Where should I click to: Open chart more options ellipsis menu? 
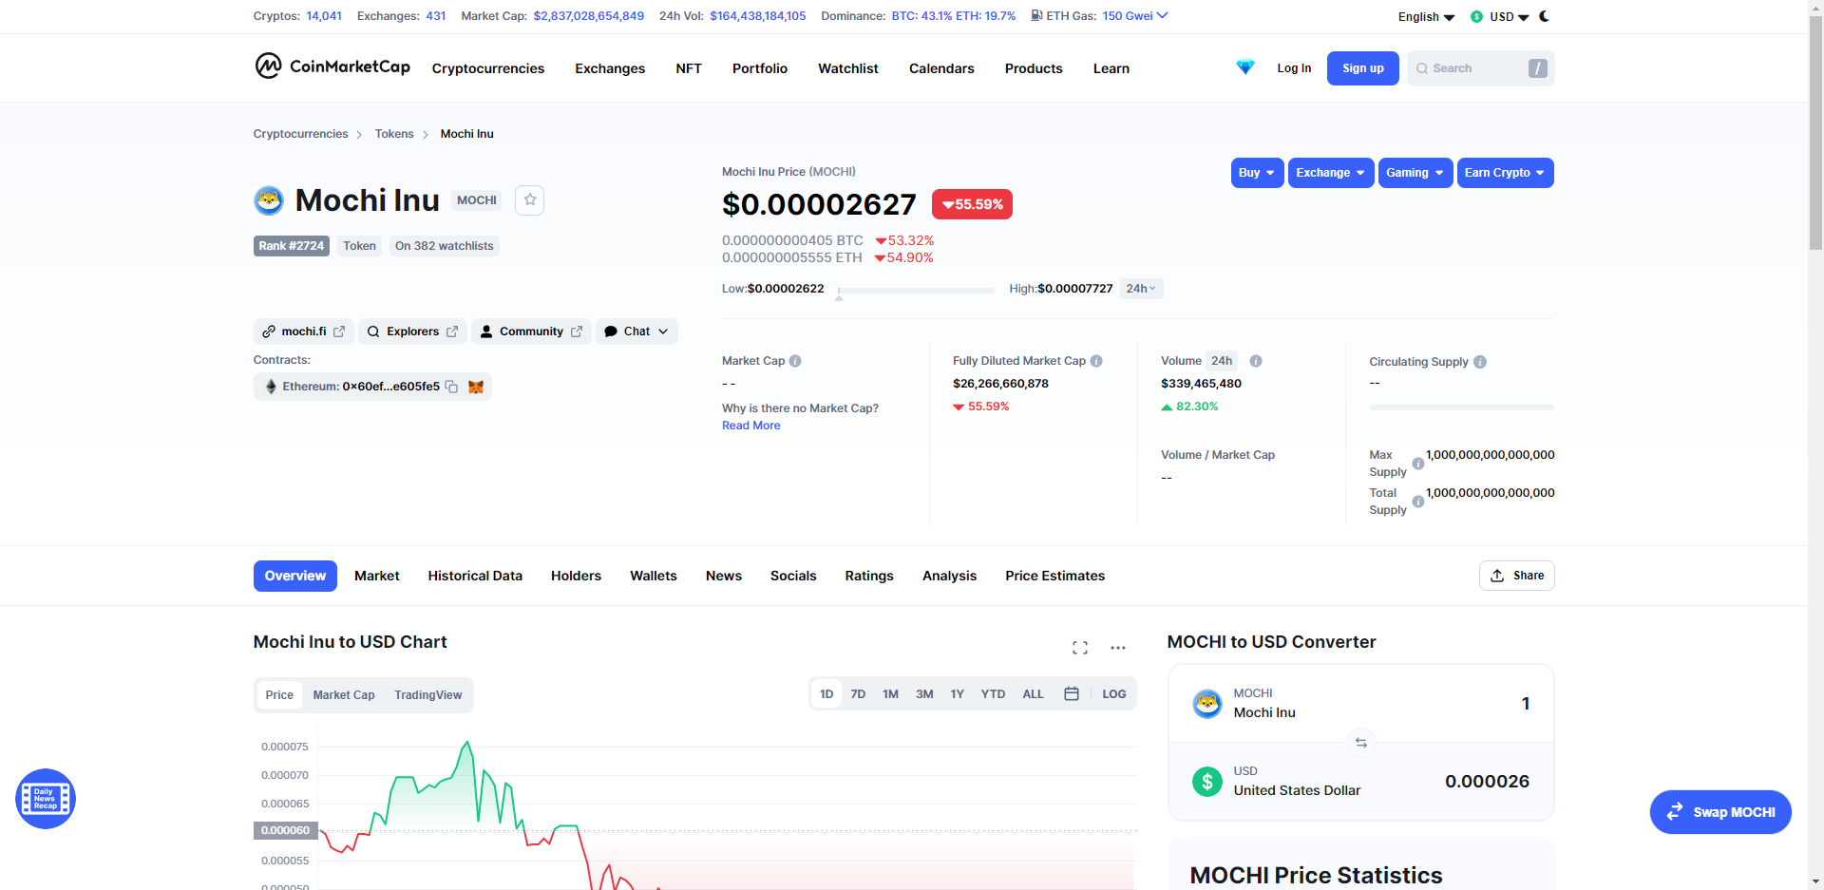coord(1118,648)
